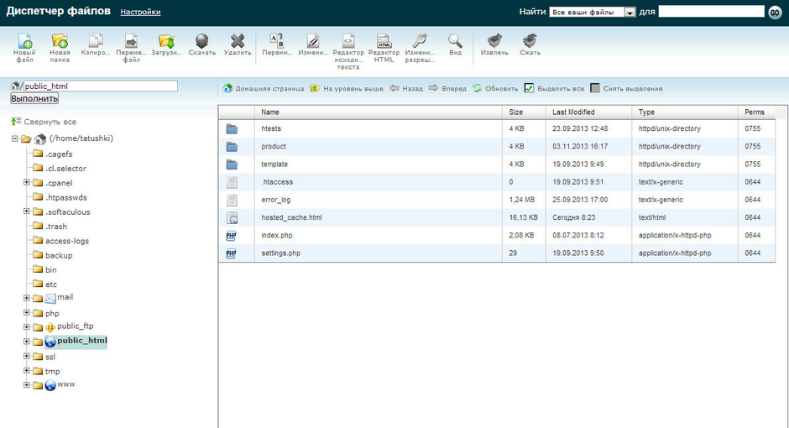Click the Выполнить button
Screen dimensions: 789x428
[34, 98]
